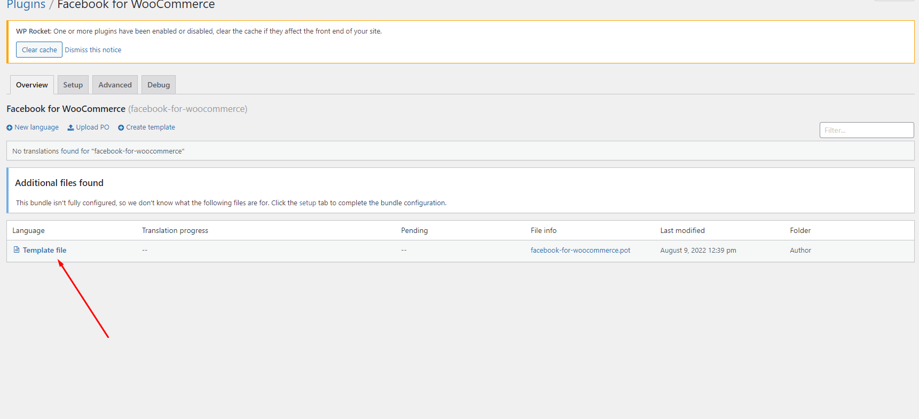The height and width of the screenshot is (419, 919).
Task: Open the Advanced tab
Action: click(x=115, y=85)
